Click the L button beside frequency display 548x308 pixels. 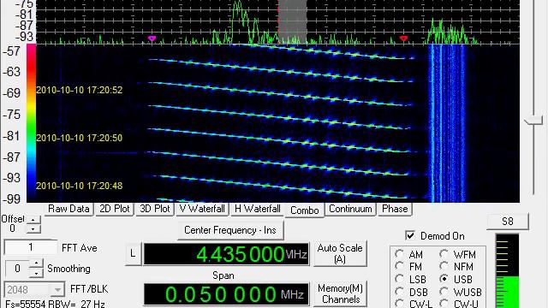(x=133, y=253)
